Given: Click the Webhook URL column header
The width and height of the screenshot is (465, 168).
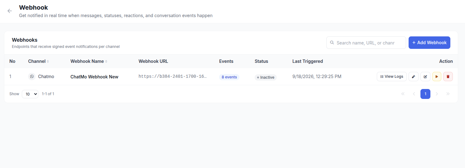Looking at the screenshot, I should (x=153, y=61).
